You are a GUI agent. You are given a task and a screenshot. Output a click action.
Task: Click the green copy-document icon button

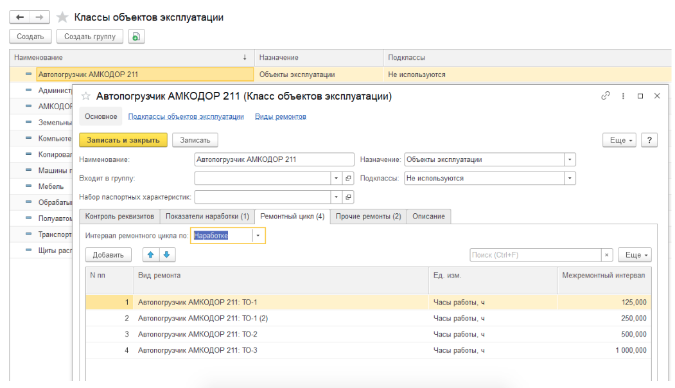pos(136,37)
